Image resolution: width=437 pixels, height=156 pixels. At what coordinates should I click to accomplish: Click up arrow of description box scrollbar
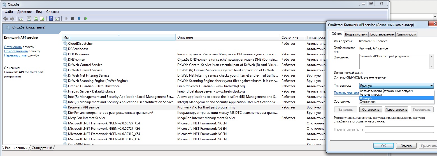(x=431, y=56)
